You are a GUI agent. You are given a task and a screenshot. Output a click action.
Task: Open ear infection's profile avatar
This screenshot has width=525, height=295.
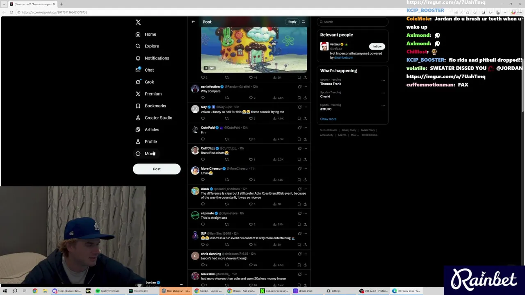coord(195,89)
